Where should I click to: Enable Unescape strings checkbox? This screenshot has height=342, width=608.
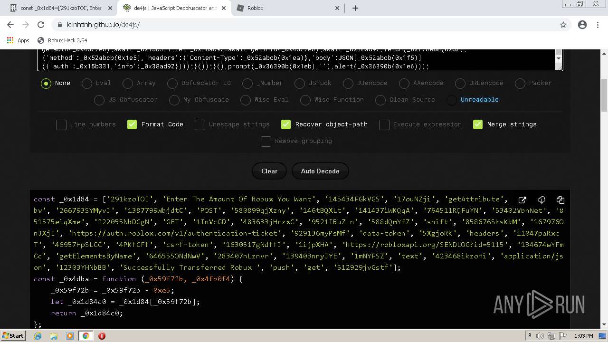(200, 124)
